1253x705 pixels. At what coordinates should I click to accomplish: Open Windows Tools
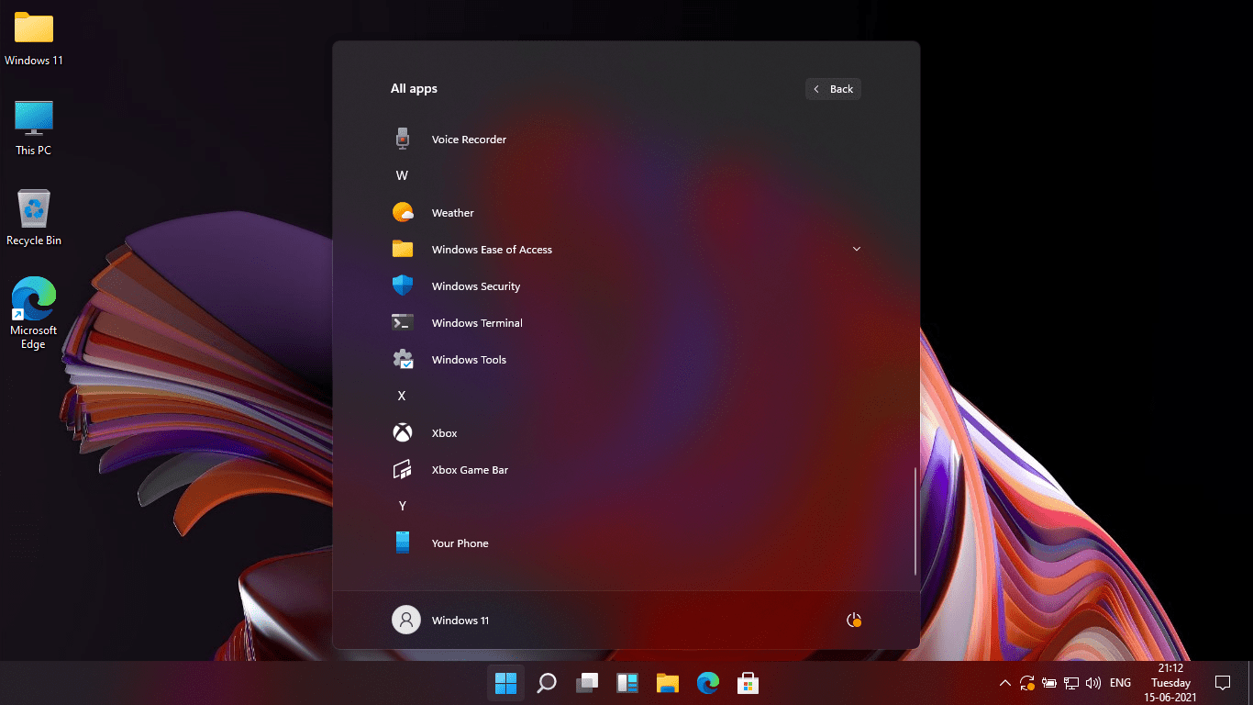click(x=469, y=359)
